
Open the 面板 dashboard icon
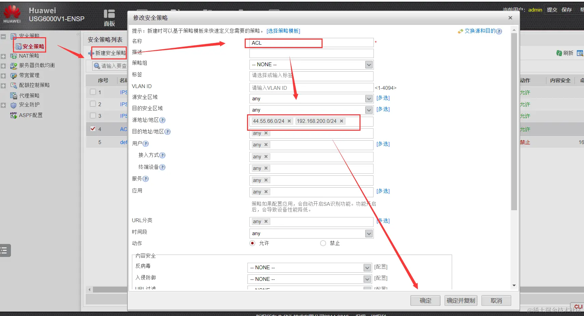109,14
